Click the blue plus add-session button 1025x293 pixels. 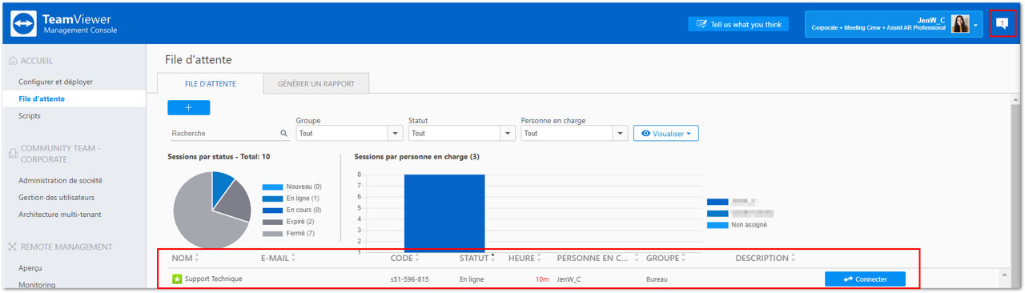pos(189,107)
